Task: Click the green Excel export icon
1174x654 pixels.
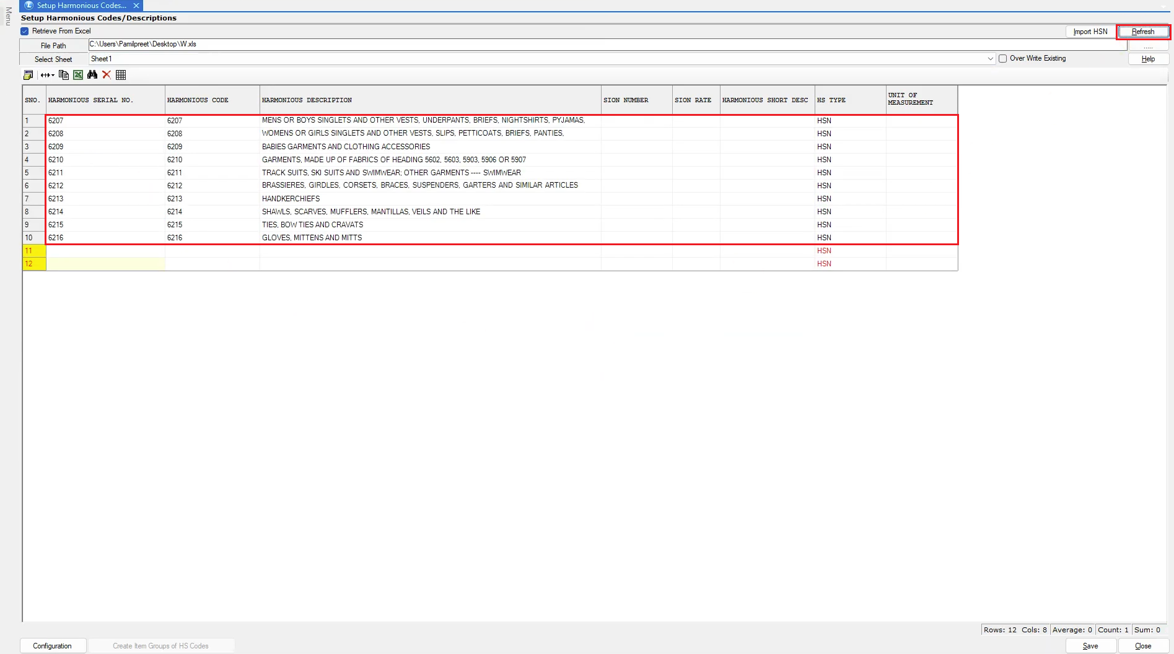Action: click(78, 75)
